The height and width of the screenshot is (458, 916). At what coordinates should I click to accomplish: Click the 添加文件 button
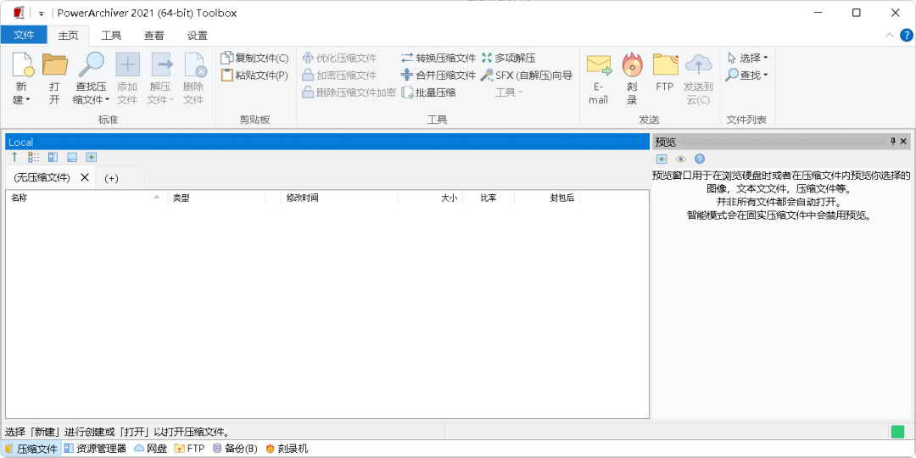pyautogui.click(x=127, y=78)
